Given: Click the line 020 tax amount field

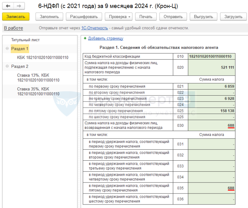Looking at the screenshot, I should [x=212, y=67].
